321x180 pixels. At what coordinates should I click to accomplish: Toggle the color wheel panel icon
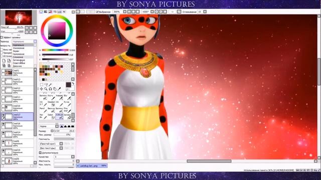click(x=41, y=12)
